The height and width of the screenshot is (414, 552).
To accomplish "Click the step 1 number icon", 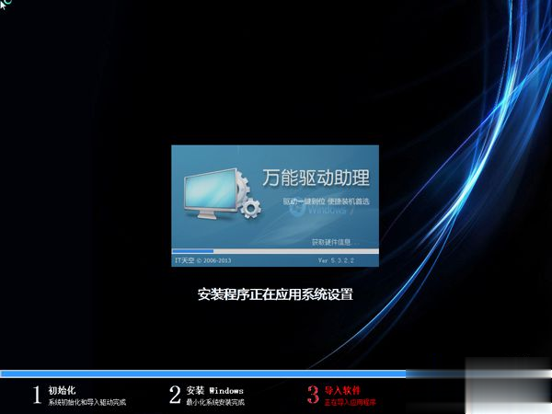I will click(x=37, y=395).
